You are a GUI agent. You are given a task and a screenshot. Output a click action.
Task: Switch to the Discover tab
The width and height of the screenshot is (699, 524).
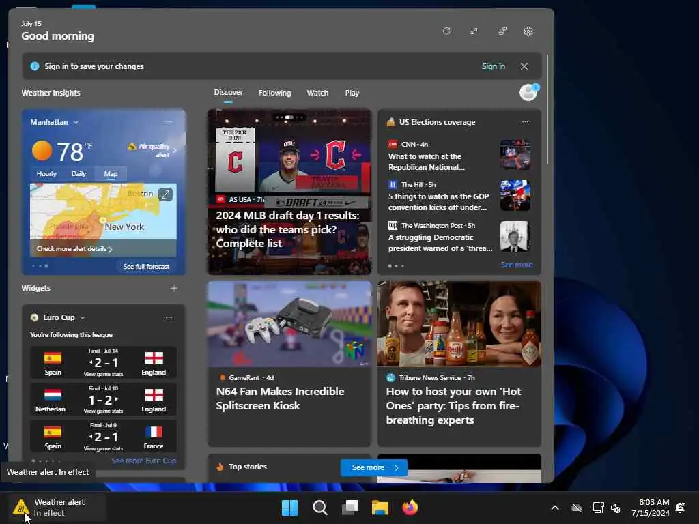tap(228, 92)
